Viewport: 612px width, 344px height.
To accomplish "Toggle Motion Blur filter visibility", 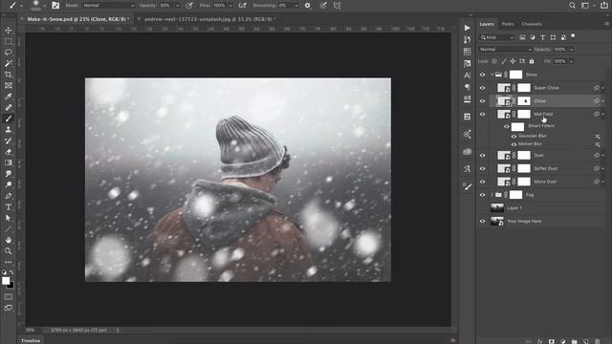I will (x=514, y=144).
